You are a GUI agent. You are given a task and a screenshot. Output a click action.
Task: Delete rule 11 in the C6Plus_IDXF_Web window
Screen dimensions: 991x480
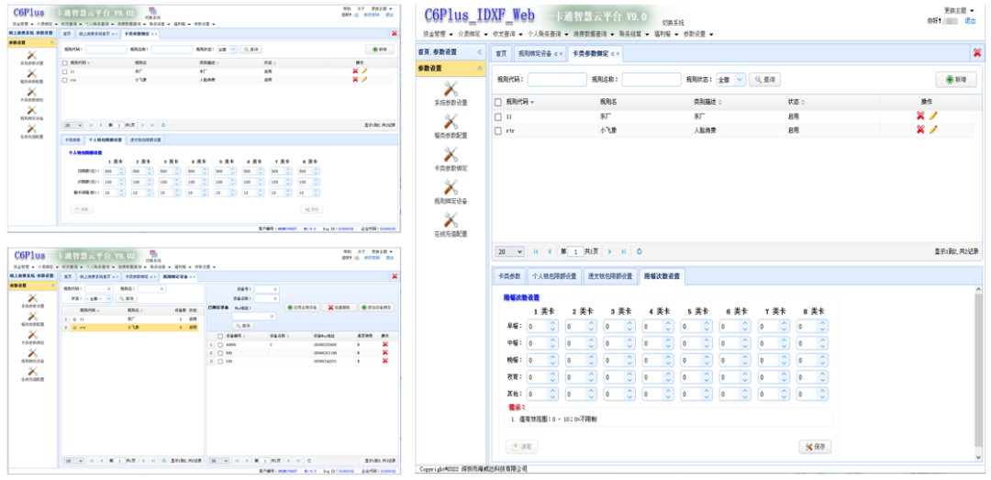tap(920, 116)
